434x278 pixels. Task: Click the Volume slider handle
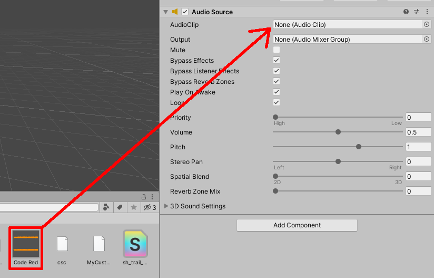pos(338,132)
